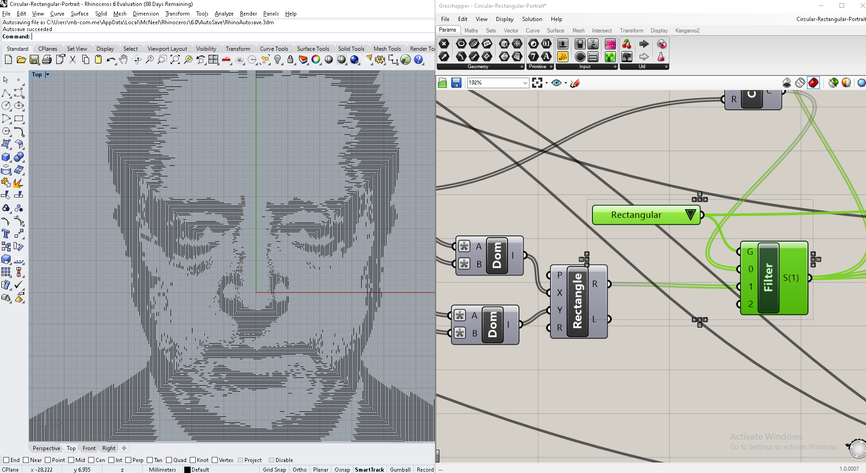The width and height of the screenshot is (866, 473).
Task: Open the Rectangular value list dropdown arrow
Action: (x=690, y=215)
